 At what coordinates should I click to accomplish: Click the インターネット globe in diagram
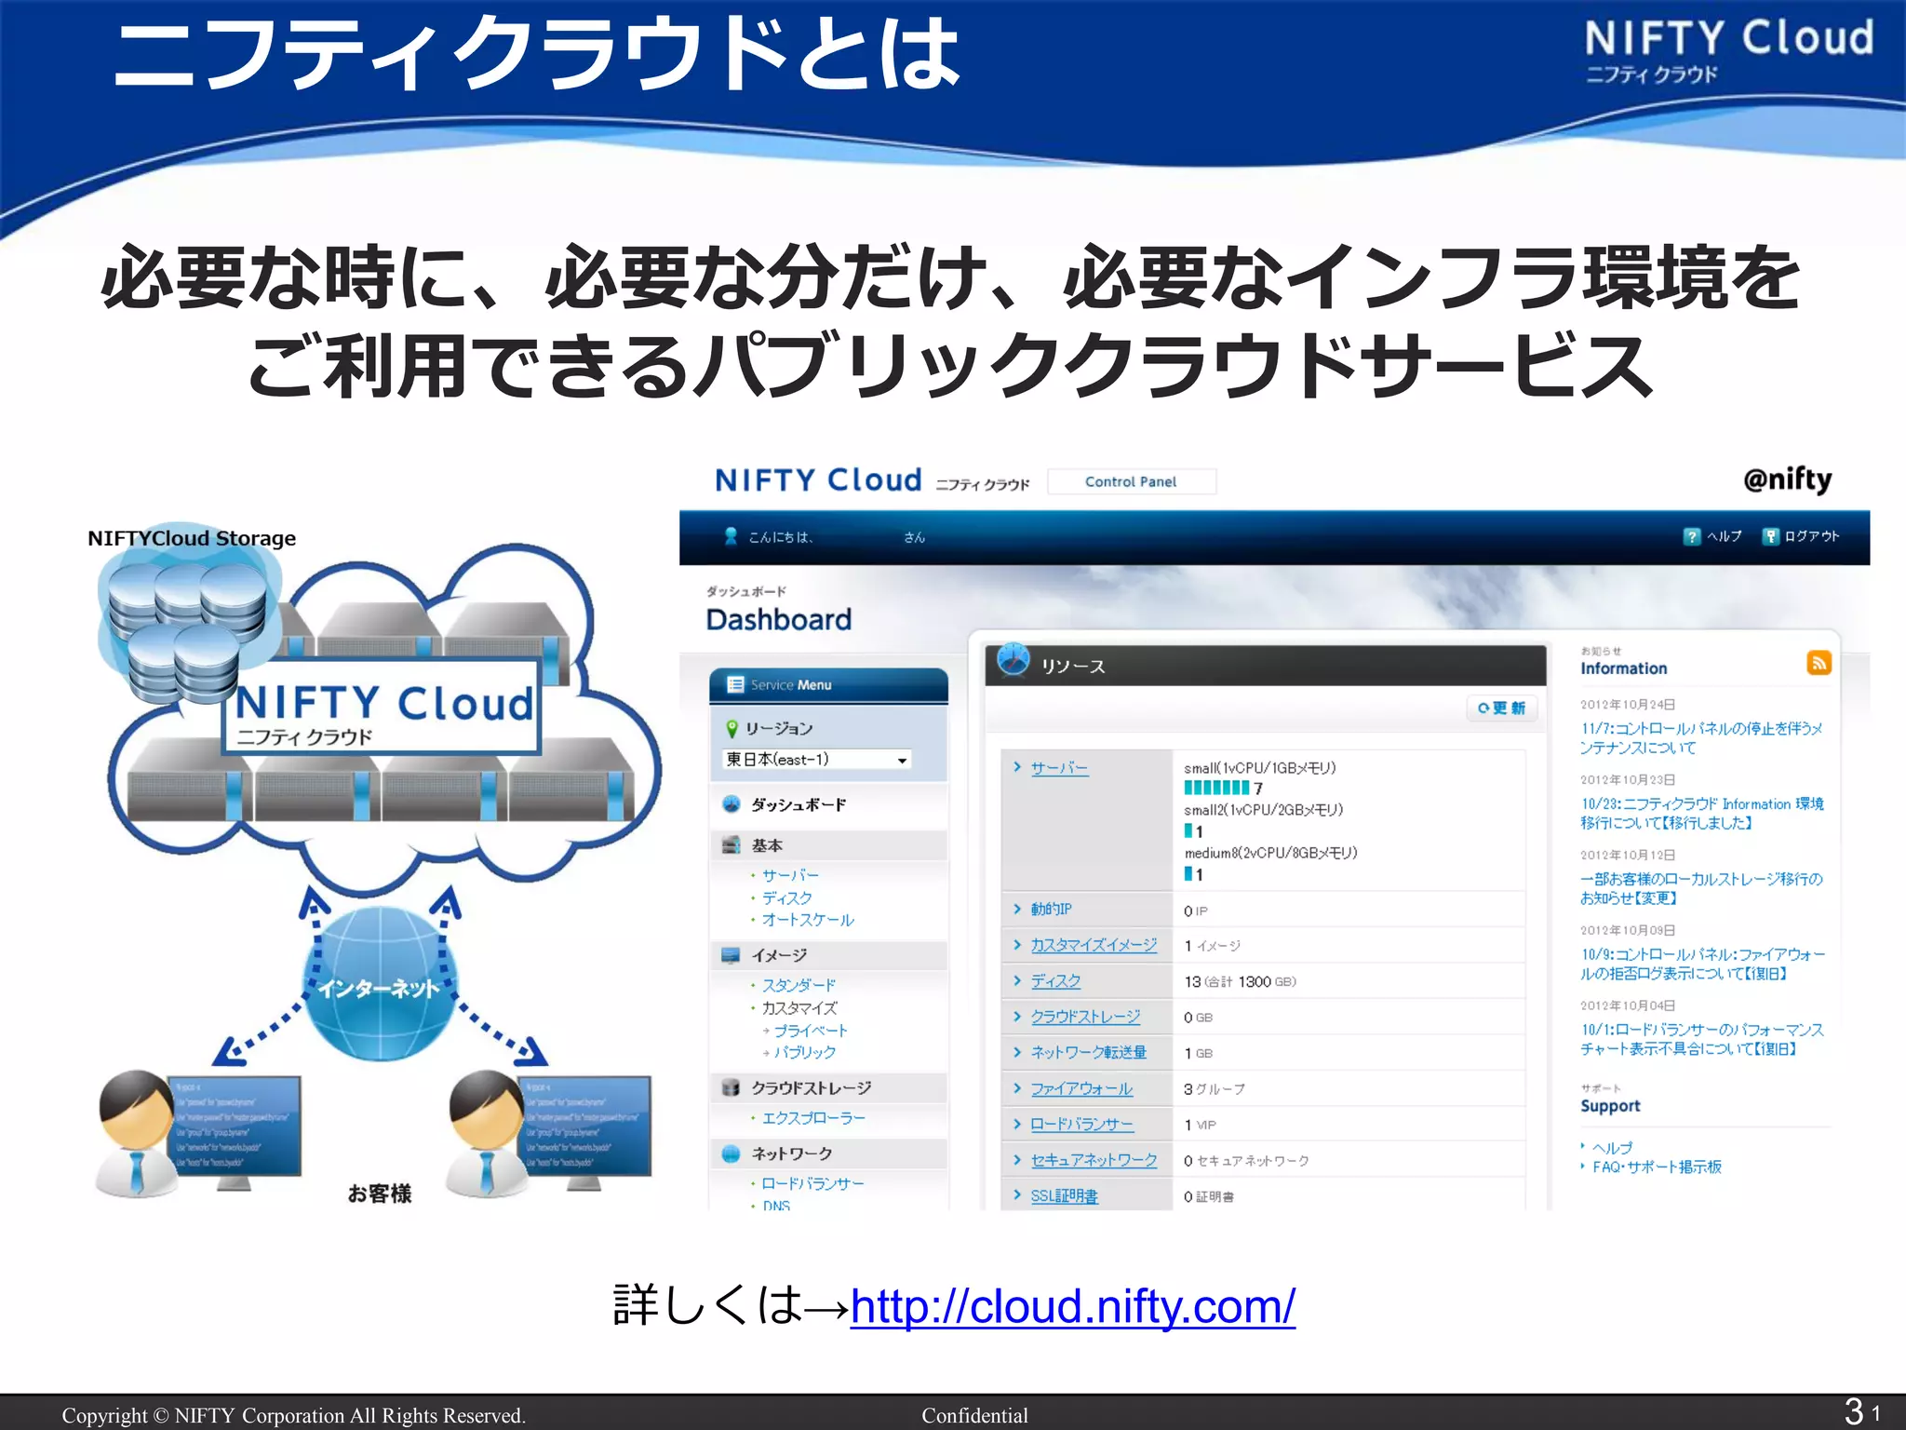point(380,985)
